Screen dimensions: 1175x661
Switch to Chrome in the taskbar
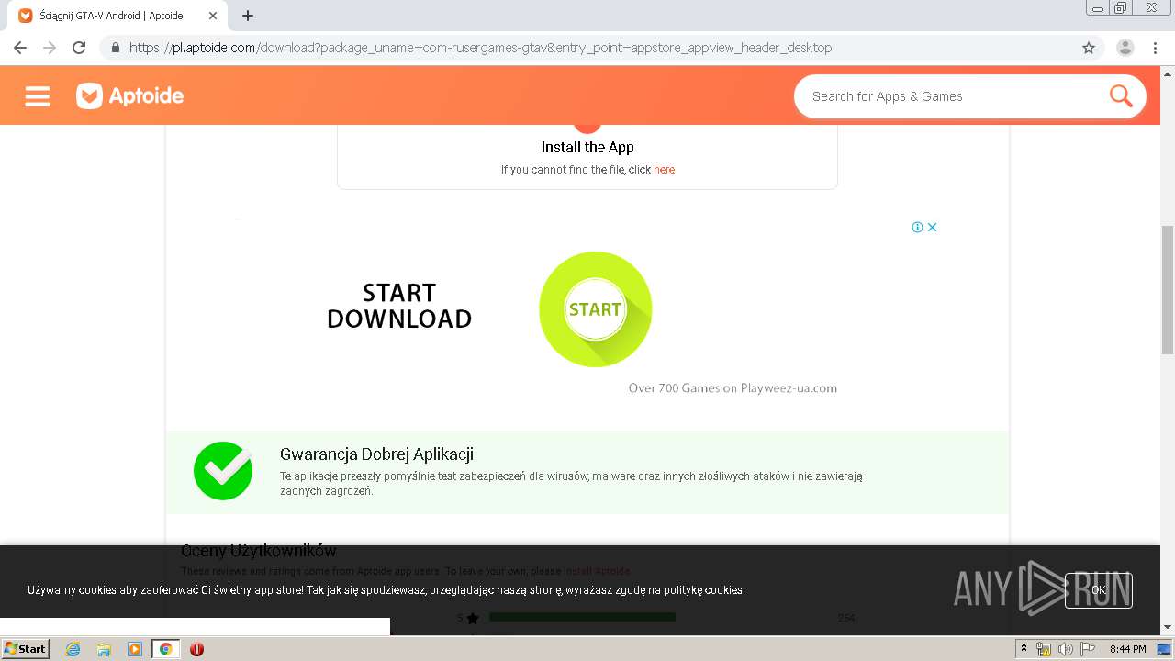[x=165, y=649]
